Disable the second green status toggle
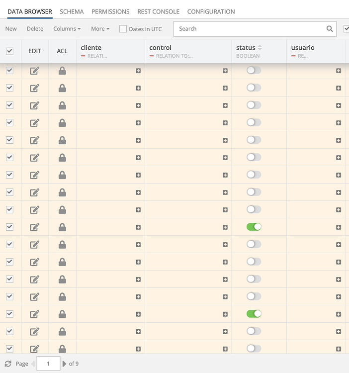This screenshot has height=373, width=349. click(x=254, y=314)
